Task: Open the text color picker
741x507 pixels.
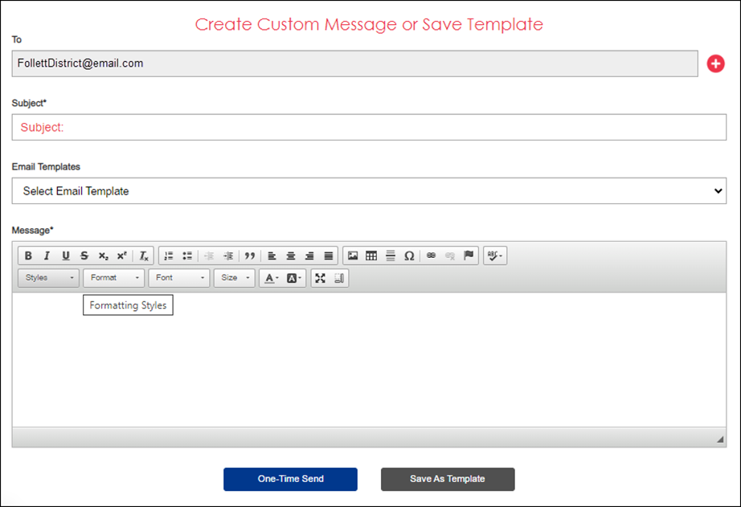Action: [x=272, y=278]
